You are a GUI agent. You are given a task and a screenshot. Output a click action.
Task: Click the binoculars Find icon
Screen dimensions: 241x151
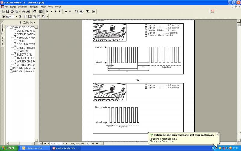(x=23, y=11)
